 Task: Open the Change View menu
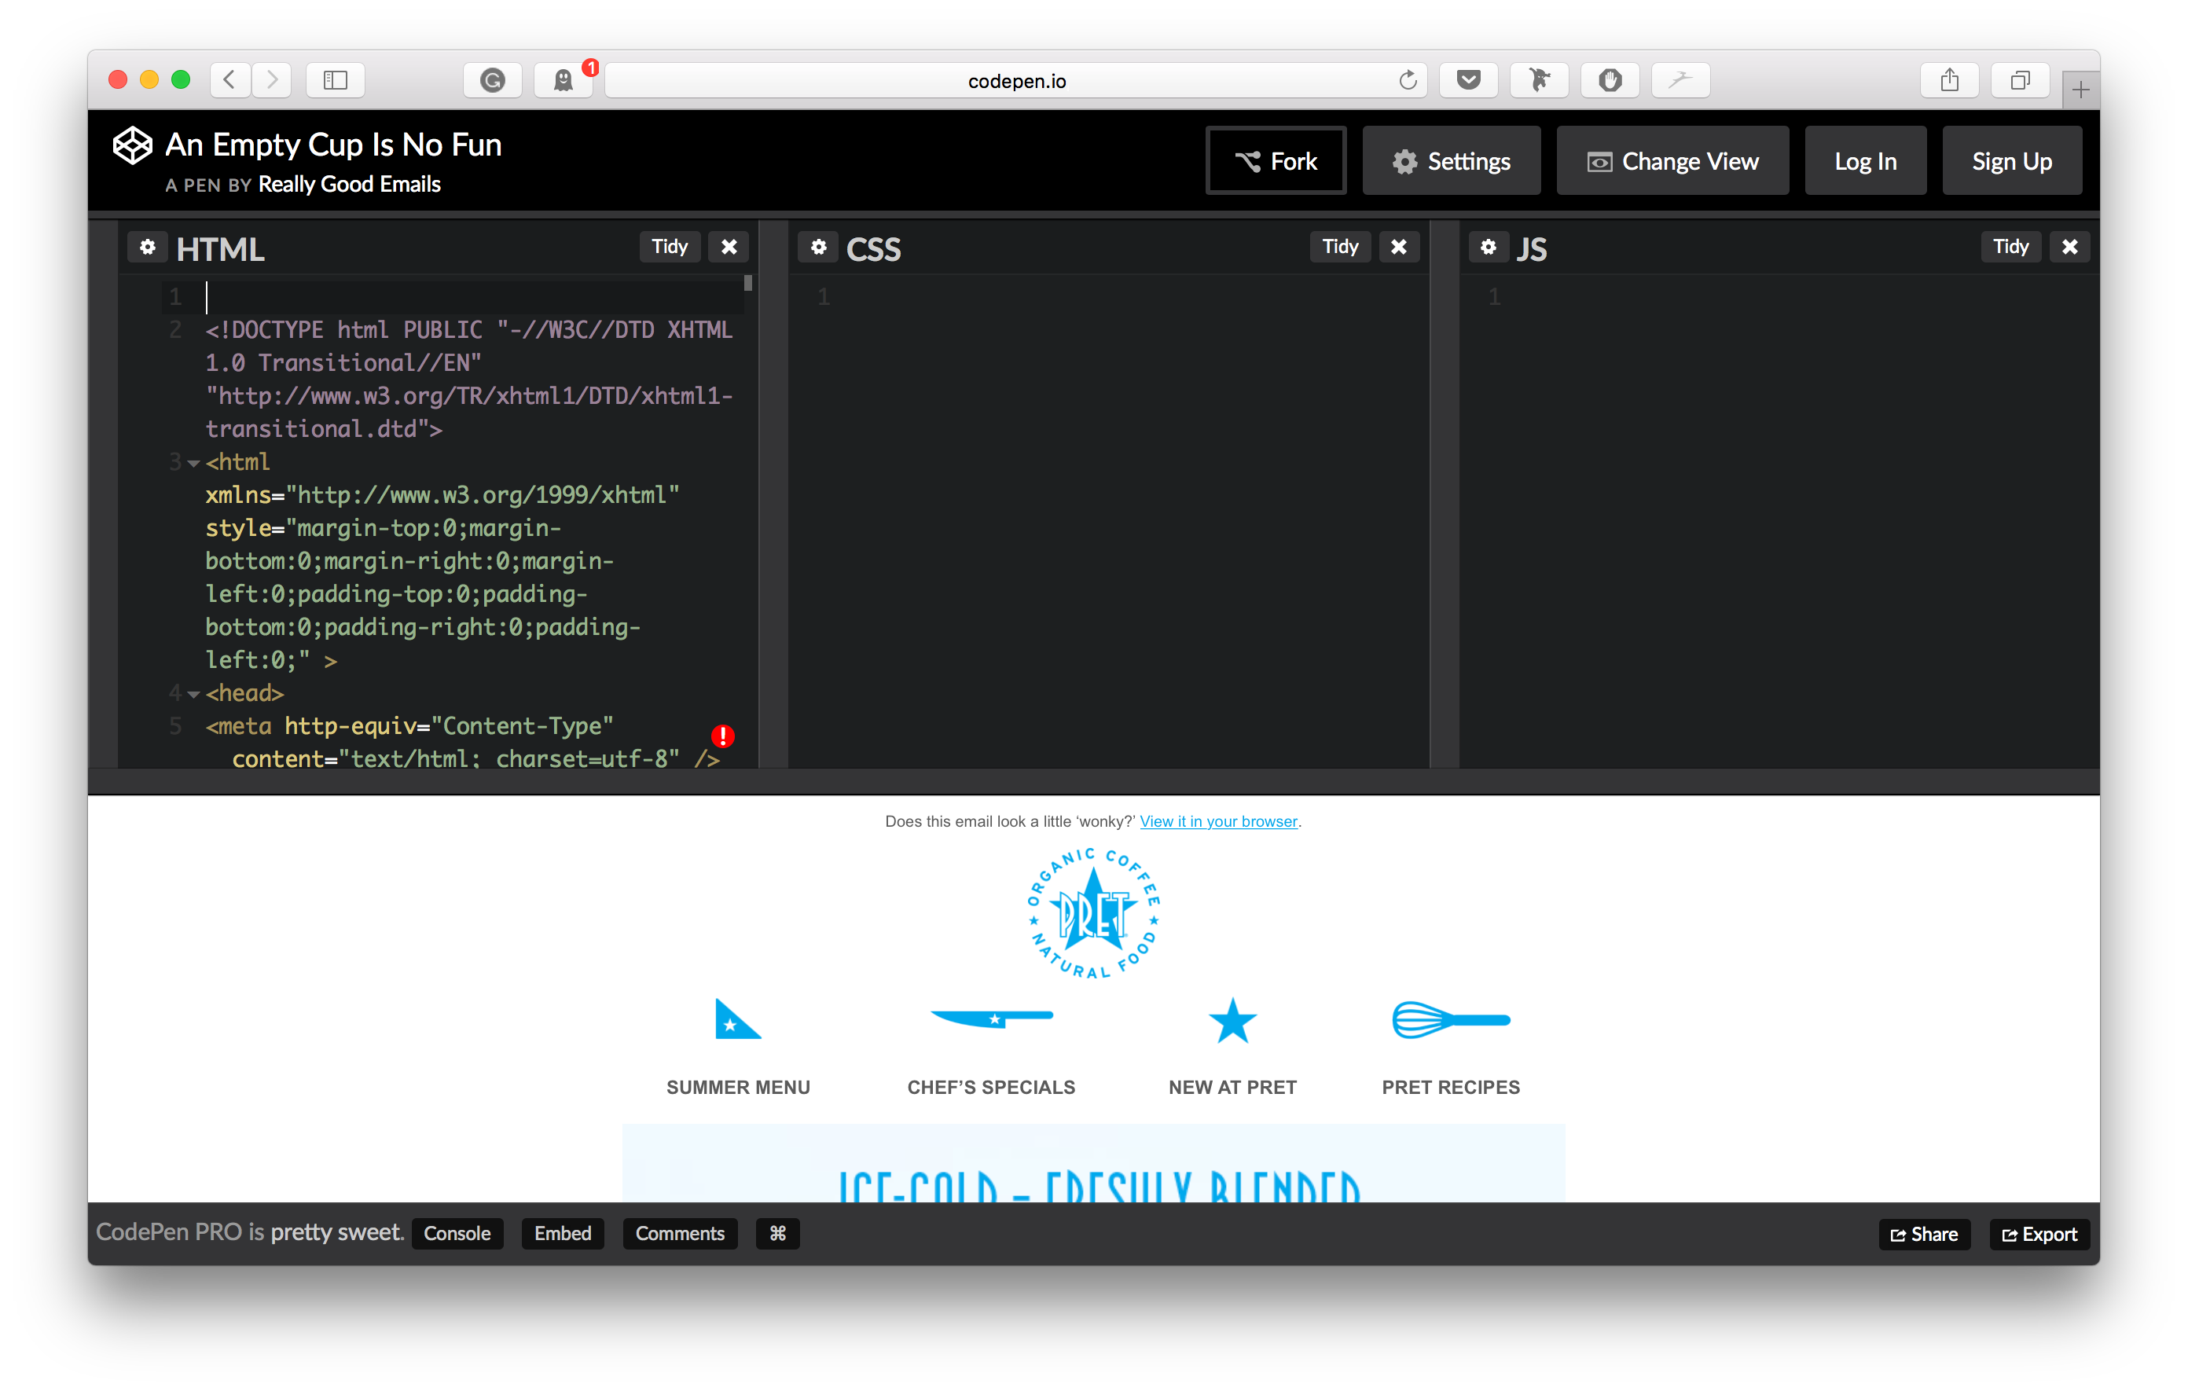point(1672,161)
